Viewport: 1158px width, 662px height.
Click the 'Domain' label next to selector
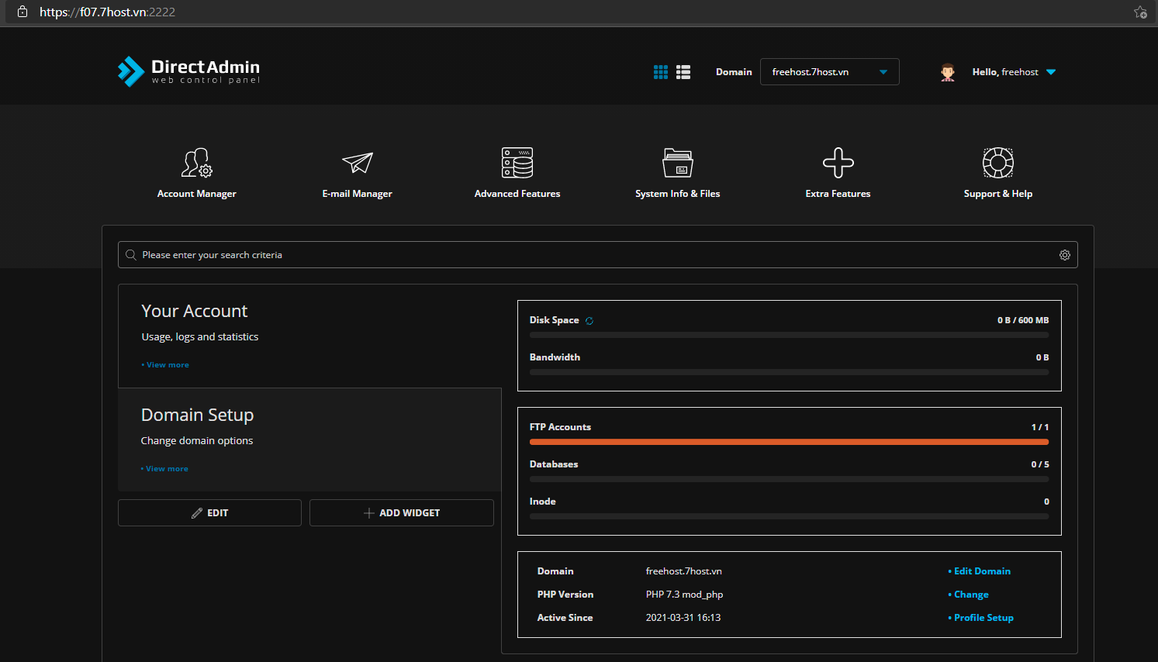(x=734, y=72)
